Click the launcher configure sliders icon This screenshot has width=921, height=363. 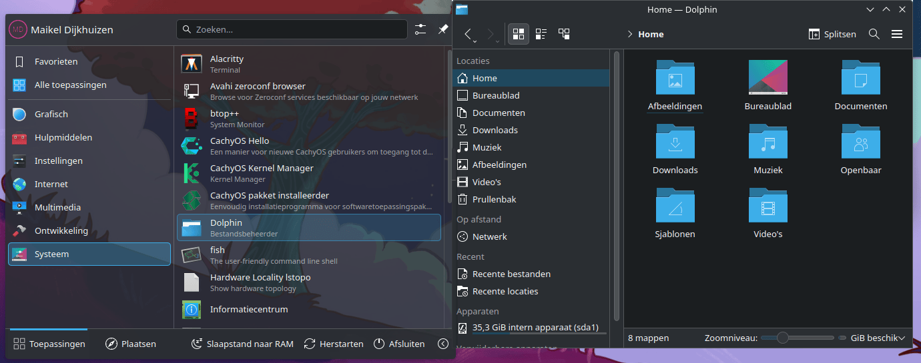[420, 29]
